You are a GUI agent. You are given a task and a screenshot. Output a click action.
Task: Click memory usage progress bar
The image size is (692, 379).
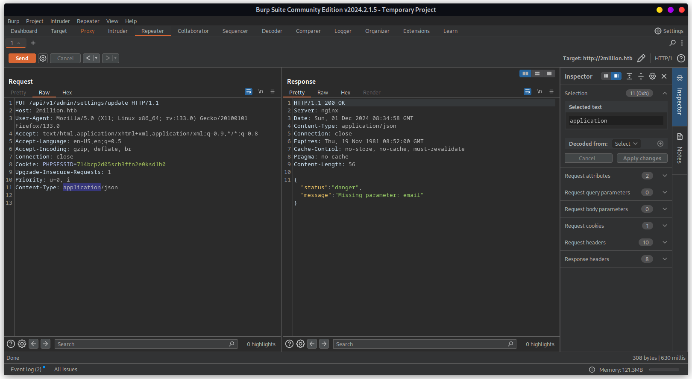coord(664,370)
